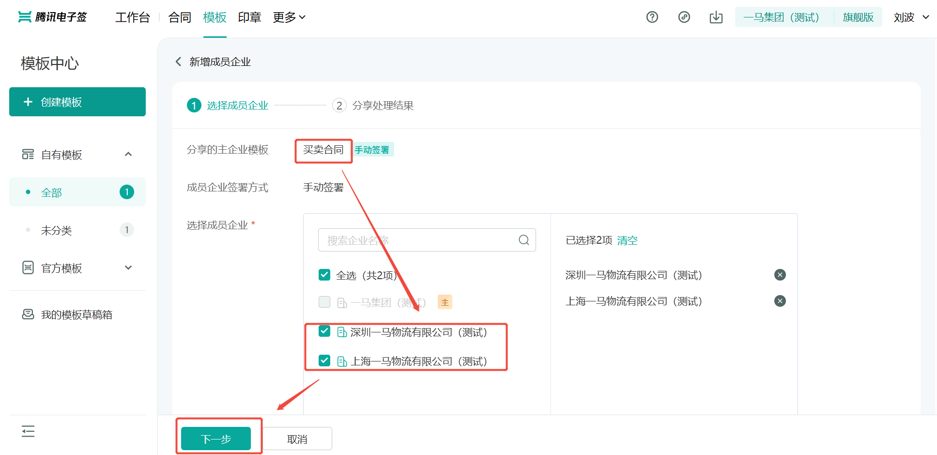Uncheck the 全选 checkbox
The height and width of the screenshot is (455, 937).
point(324,275)
